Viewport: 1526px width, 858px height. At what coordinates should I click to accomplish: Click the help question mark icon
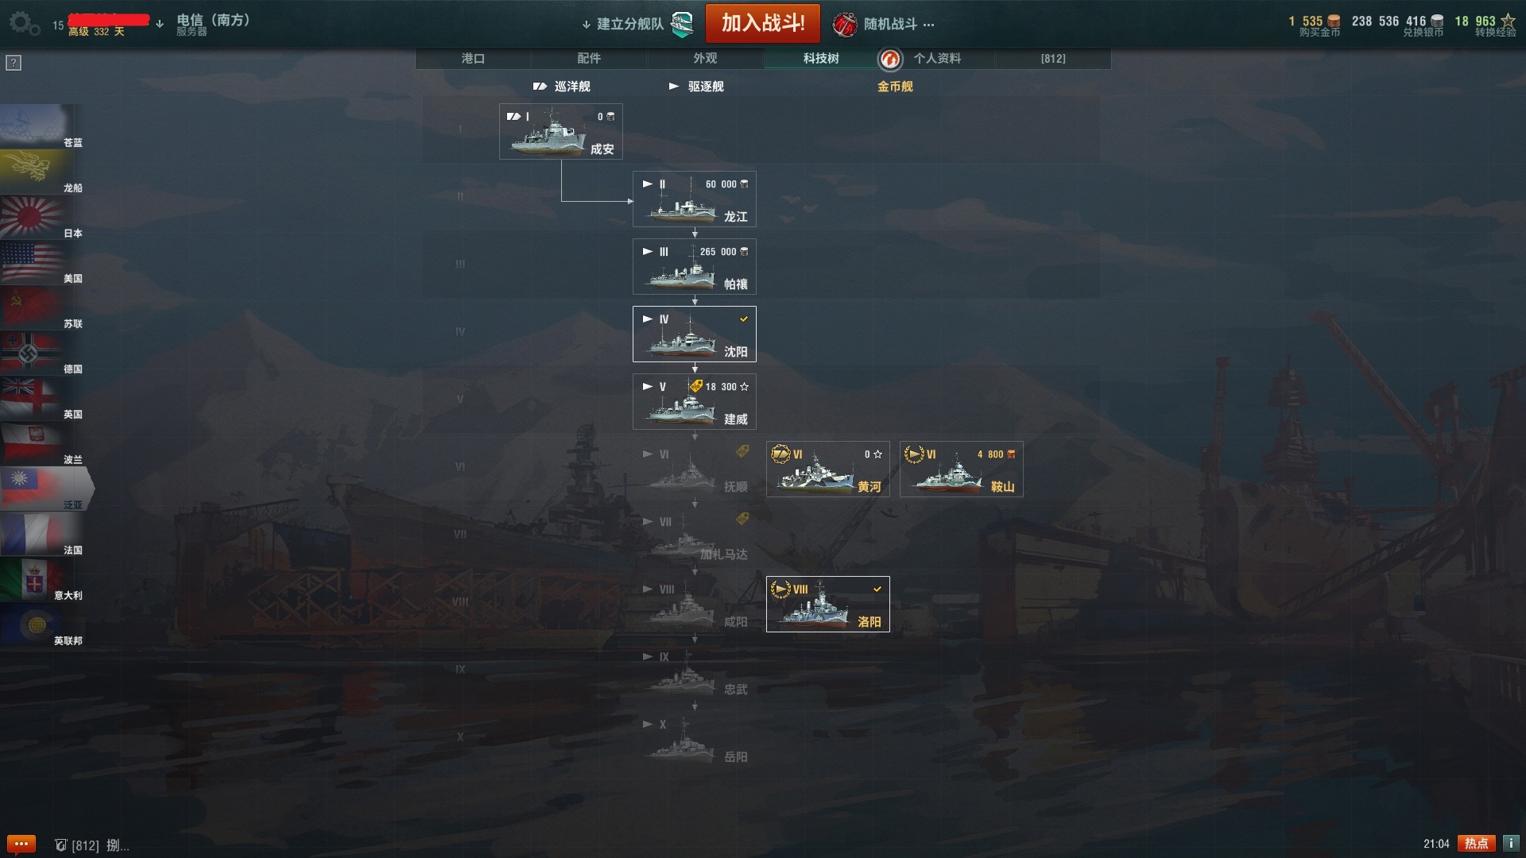(x=14, y=63)
